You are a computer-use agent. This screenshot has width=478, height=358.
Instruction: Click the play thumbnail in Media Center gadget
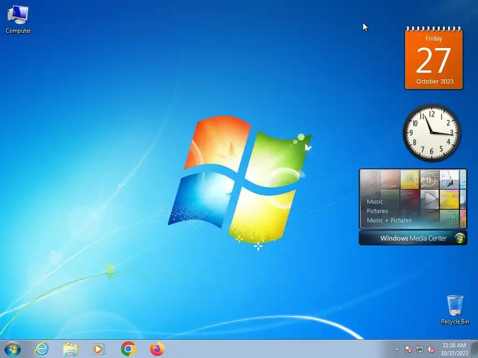(429, 199)
